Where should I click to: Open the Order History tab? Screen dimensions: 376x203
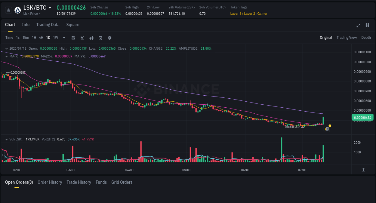point(50,182)
